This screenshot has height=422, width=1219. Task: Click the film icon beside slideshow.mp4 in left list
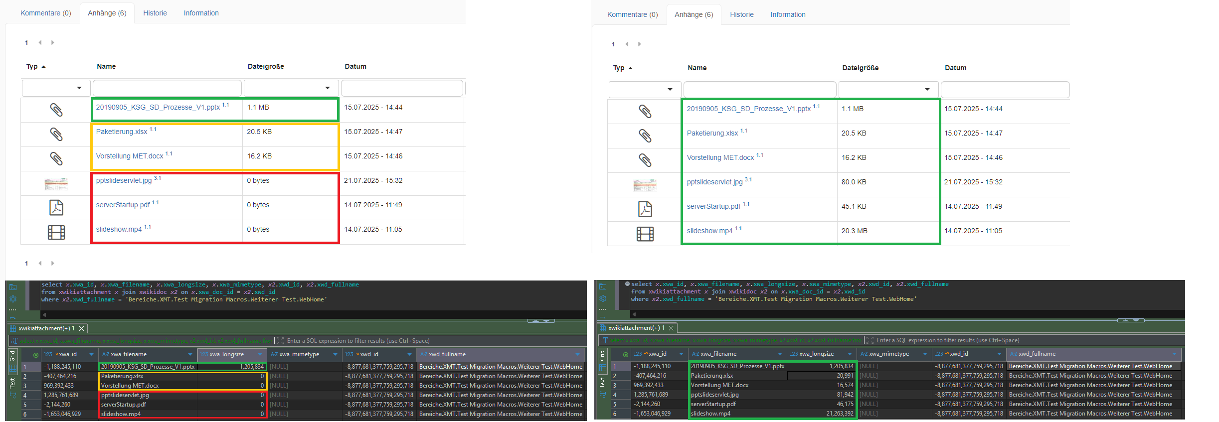click(56, 232)
